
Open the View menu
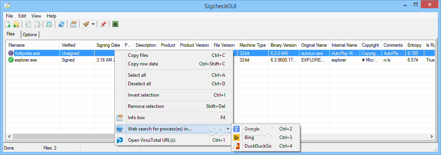(36, 16)
